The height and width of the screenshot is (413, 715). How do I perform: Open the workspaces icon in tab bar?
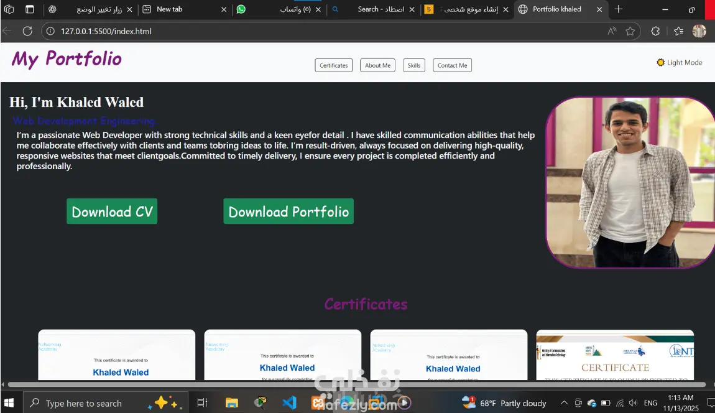(9, 9)
